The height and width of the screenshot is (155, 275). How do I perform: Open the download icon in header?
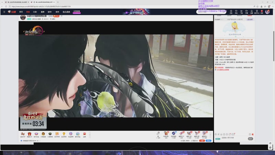click(x=241, y=12)
